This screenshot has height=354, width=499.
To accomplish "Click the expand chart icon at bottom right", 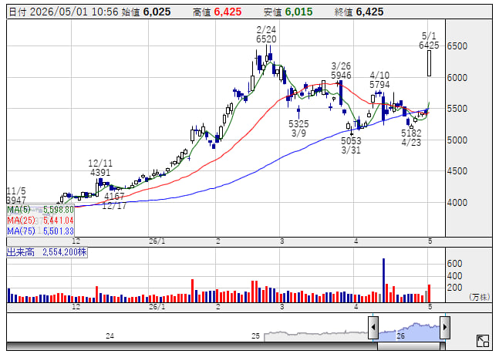I will click(483, 341).
